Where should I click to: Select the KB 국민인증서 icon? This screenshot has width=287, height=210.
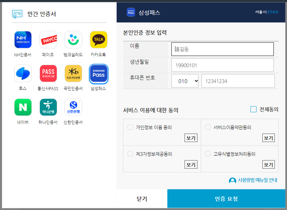73,74
